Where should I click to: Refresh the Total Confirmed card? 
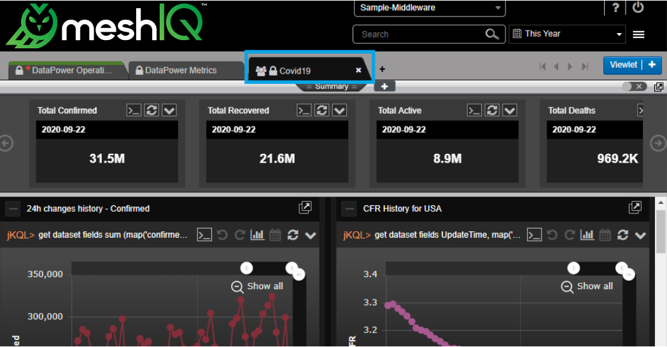tap(151, 111)
